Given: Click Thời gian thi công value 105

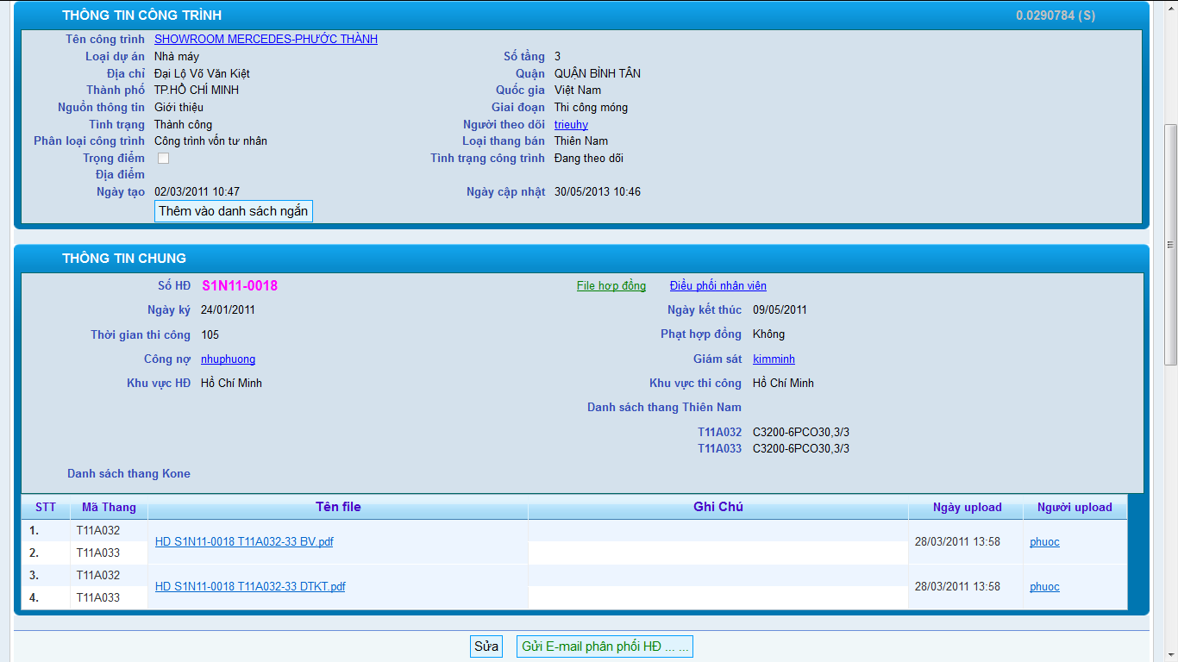Looking at the screenshot, I should pos(210,334).
